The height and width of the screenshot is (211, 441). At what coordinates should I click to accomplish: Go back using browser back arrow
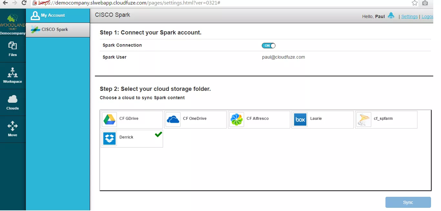[x=5, y=3]
